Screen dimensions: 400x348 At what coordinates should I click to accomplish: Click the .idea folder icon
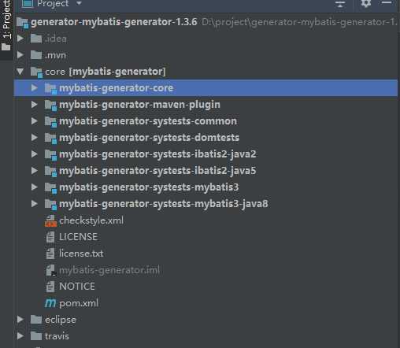tap(36, 39)
